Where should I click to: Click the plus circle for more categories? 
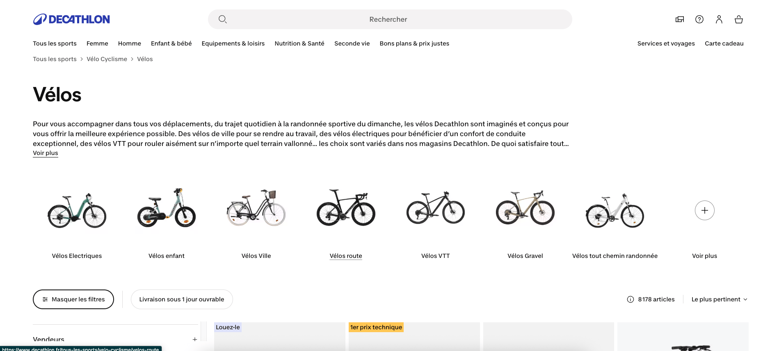click(x=705, y=210)
